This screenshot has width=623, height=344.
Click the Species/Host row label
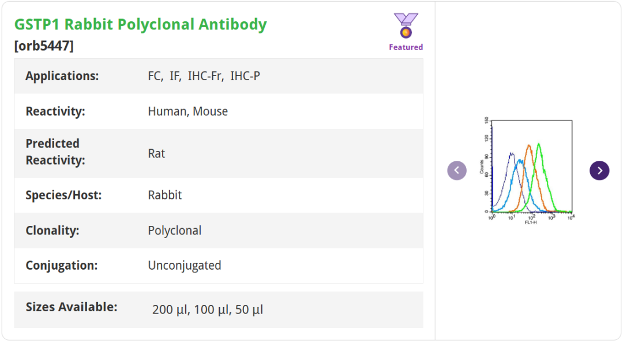coord(63,195)
